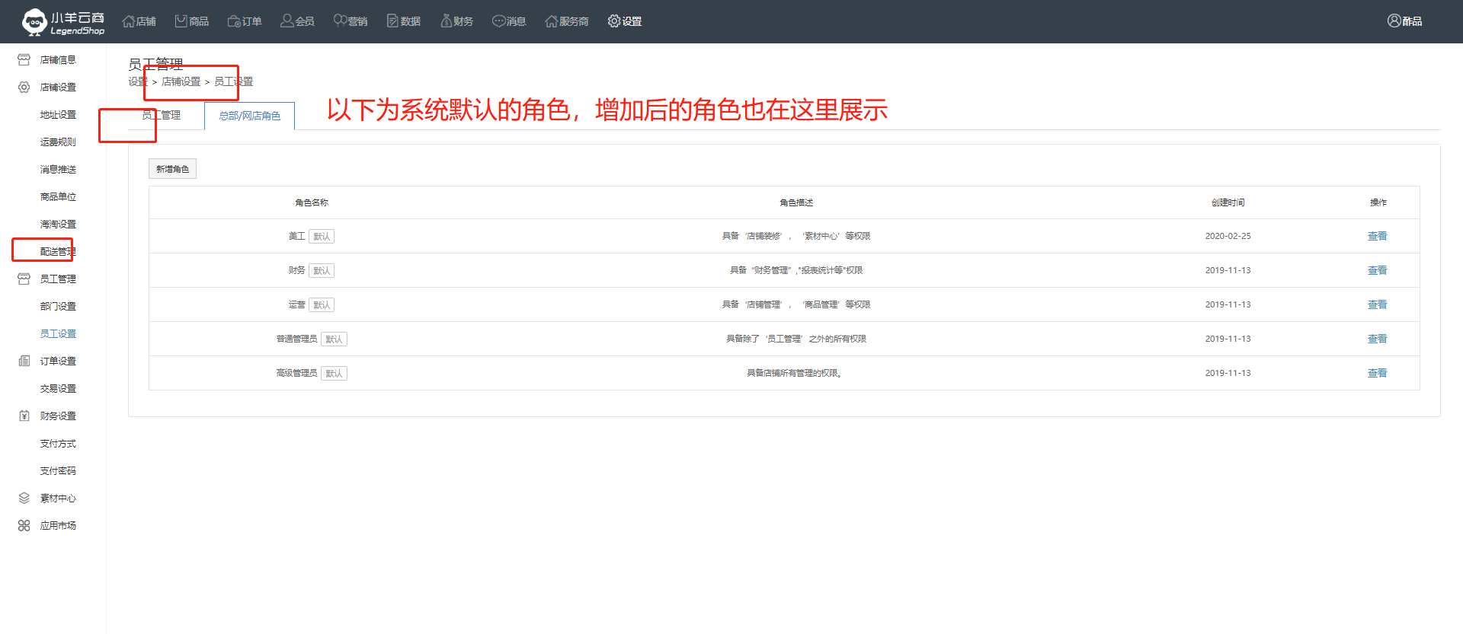Screen dimensions: 1463x634
Task: Switch to the 员工管理 tab
Action: pos(161,116)
